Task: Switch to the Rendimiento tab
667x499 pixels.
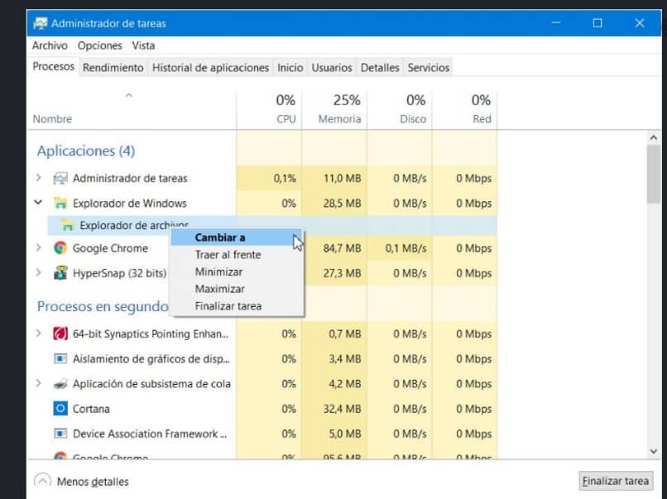Action: click(113, 68)
